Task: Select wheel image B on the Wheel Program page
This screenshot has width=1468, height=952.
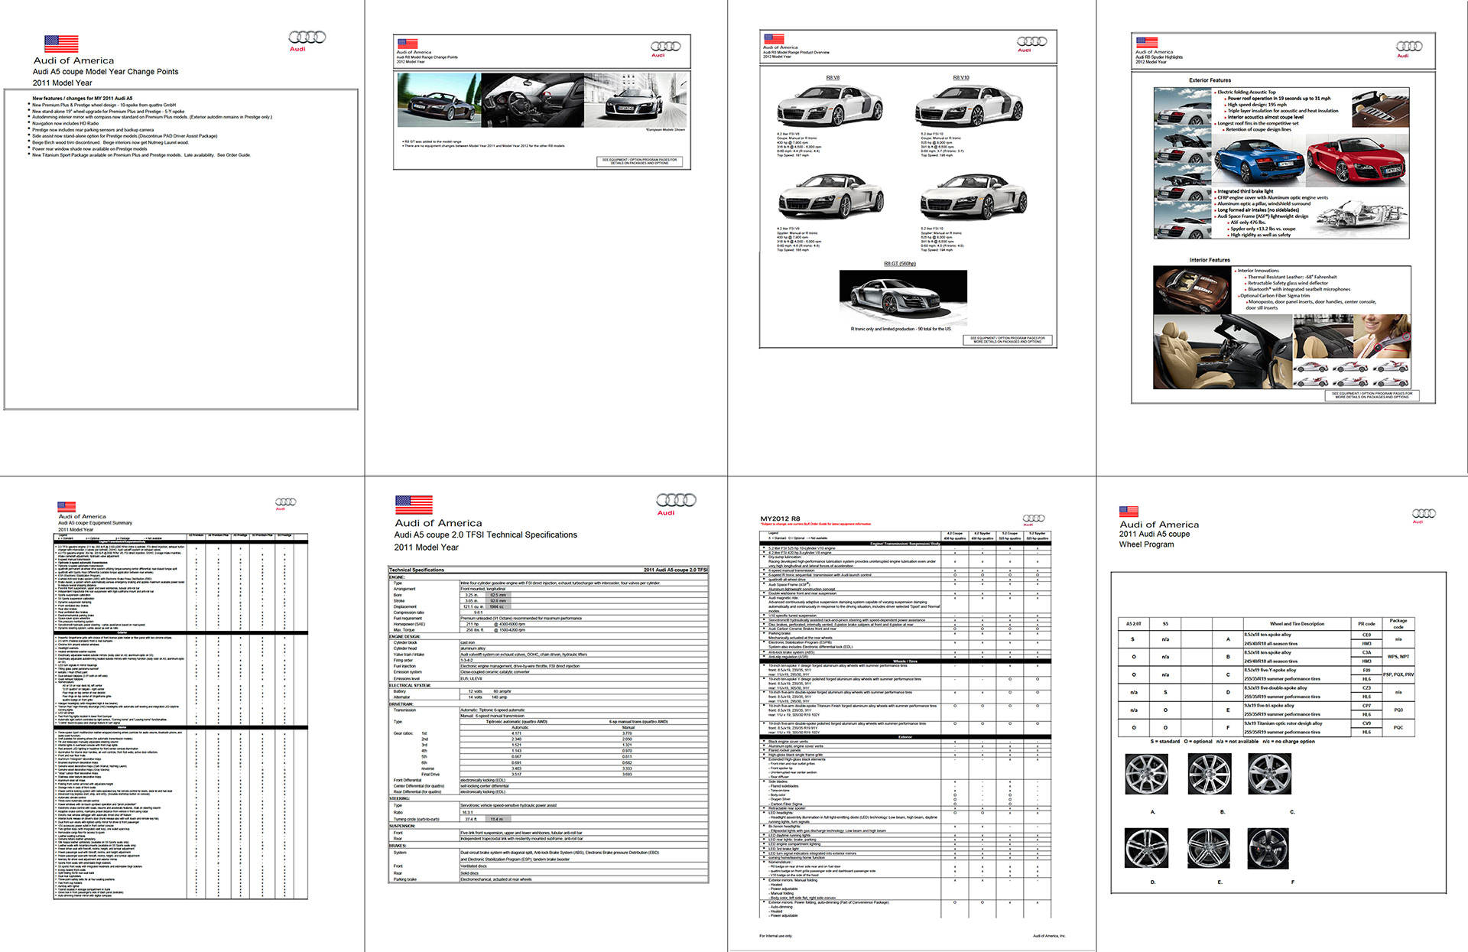Action: (x=1209, y=774)
